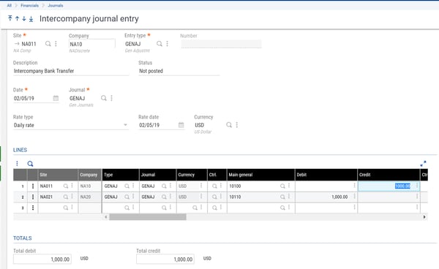Open Rate date calendar picker

click(x=181, y=125)
